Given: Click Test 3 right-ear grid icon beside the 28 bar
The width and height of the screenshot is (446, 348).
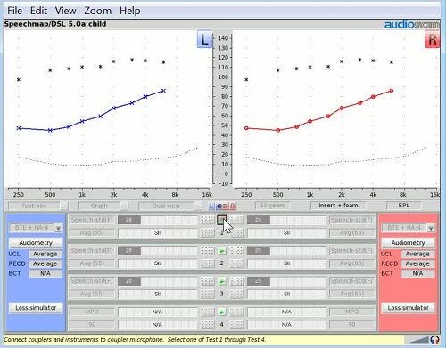Looking at the screenshot, I should pyautogui.click(x=236, y=281).
